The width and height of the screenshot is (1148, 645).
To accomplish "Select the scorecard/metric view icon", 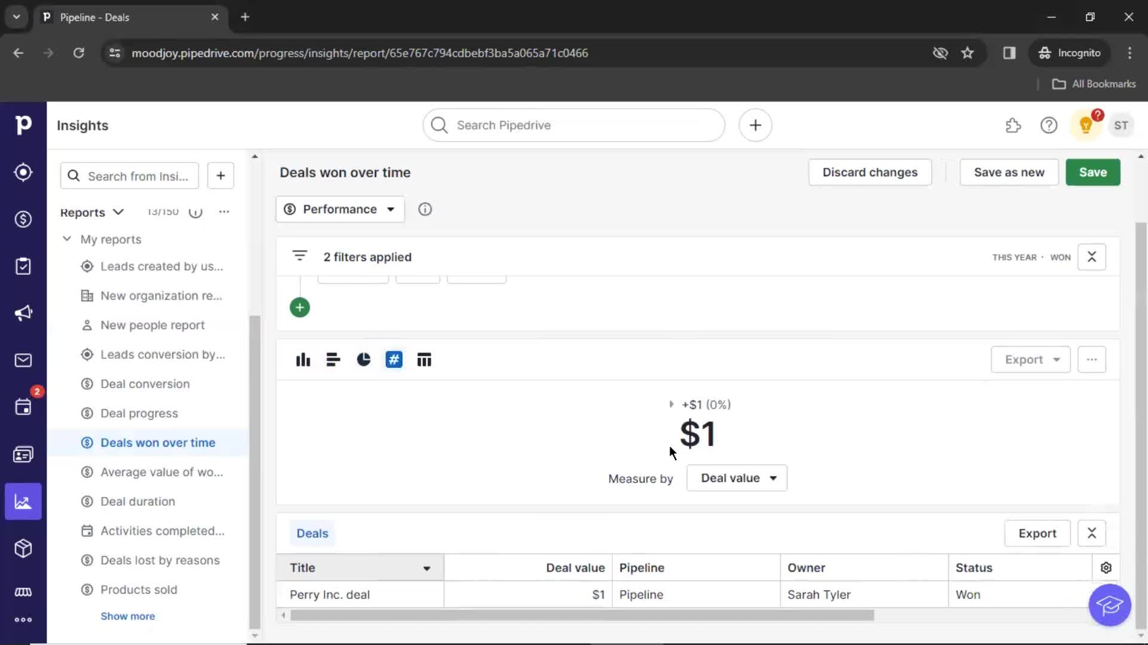I will tap(393, 360).
